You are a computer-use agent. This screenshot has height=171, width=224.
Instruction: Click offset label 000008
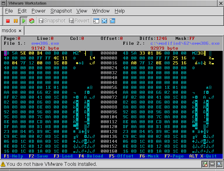tap(109, 58)
